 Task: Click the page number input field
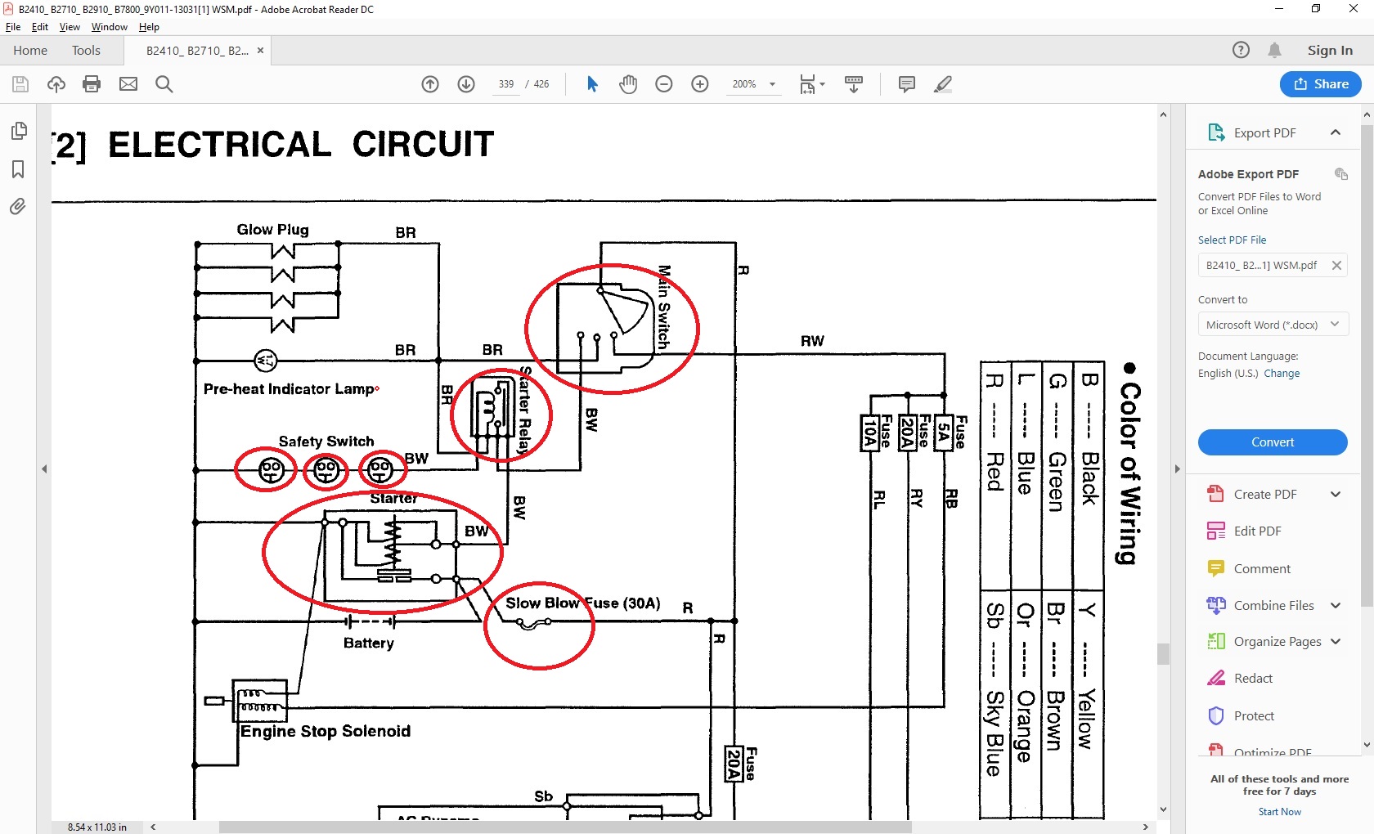click(506, 84)
